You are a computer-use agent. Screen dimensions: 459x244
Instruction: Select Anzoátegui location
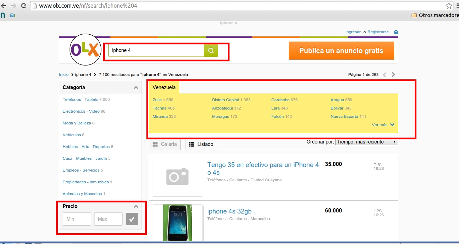[x=223, y=108]
